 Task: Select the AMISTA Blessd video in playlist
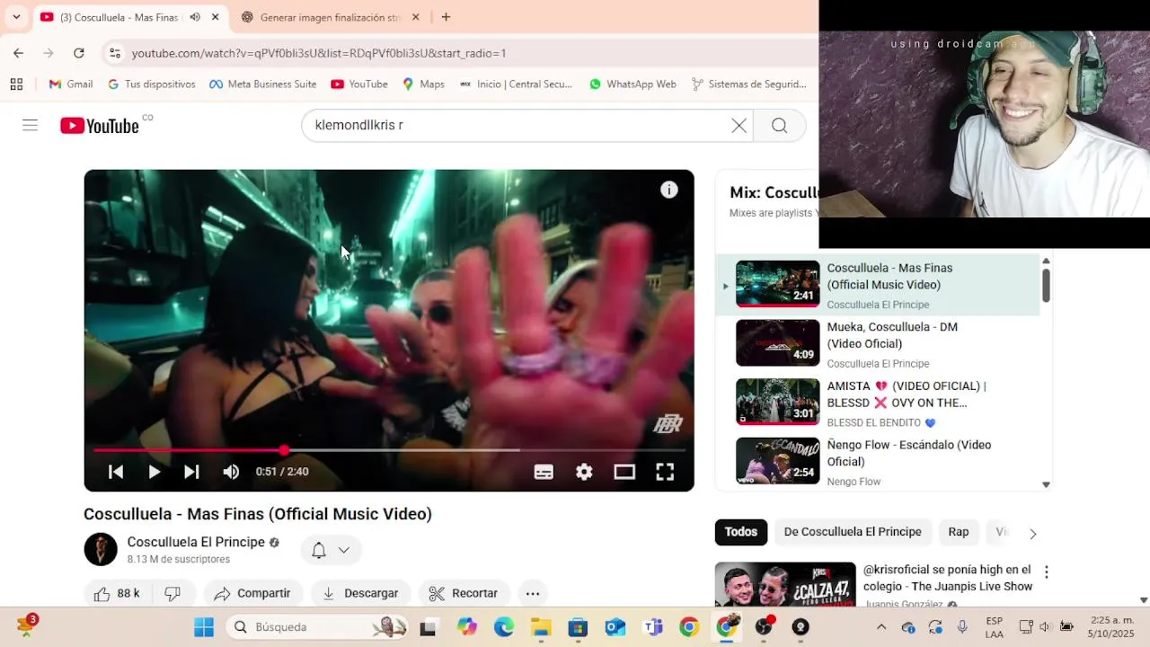(877, 403)
